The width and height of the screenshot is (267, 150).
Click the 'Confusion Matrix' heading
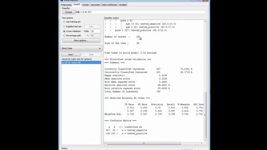[x=121, y=120]
